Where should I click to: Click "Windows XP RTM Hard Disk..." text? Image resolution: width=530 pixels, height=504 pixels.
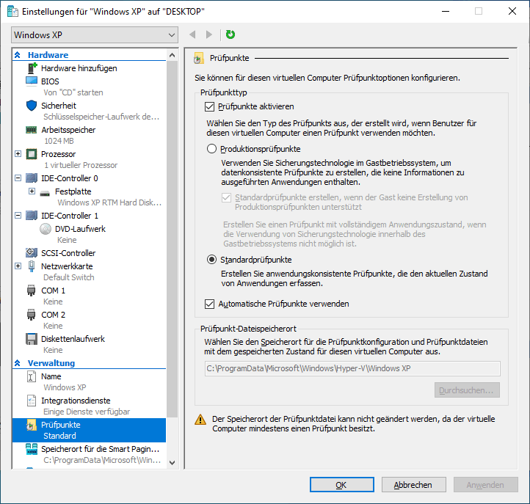point(109,202)
